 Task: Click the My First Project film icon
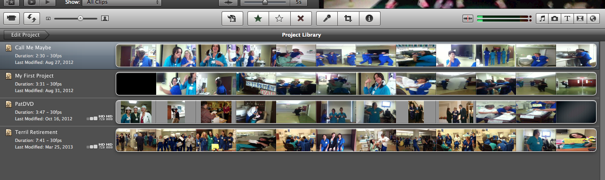(8, 76)
